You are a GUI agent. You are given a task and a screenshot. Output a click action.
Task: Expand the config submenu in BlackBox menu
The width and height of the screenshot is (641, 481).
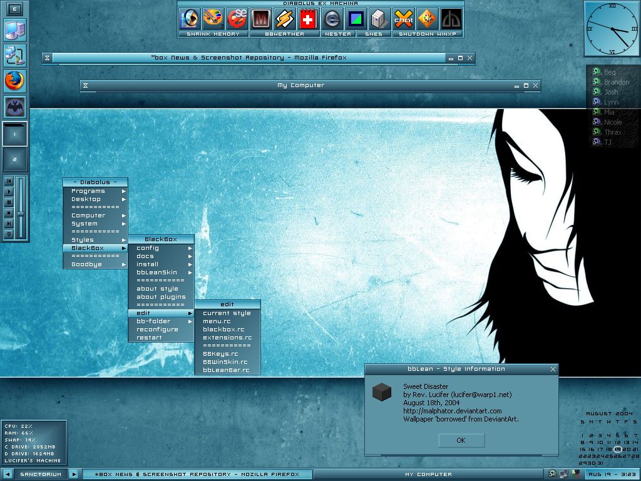coord(161,248)
